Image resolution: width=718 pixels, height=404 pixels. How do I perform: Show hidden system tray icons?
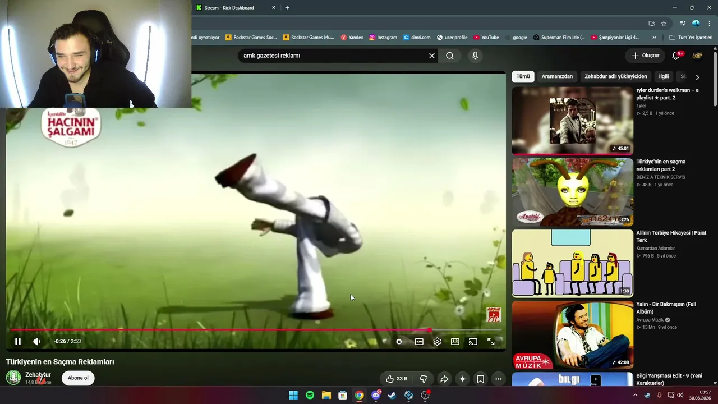(x=635, y=395)
